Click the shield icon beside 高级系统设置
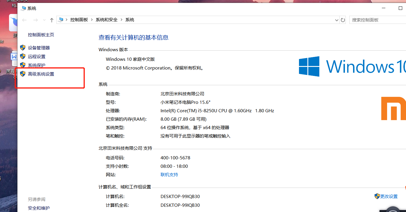Screen dimensions: 406x212 [23, 74]
